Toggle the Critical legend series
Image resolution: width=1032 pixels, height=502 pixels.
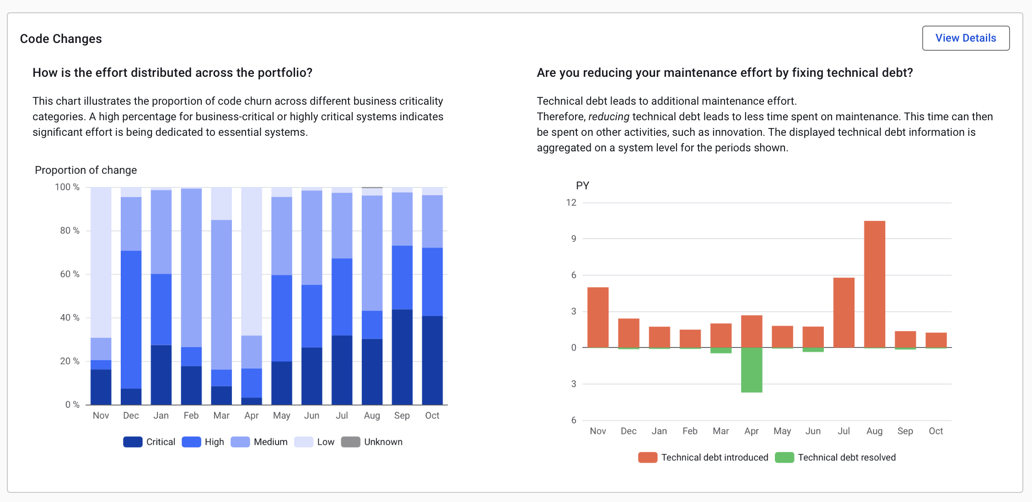click(149, 442)
